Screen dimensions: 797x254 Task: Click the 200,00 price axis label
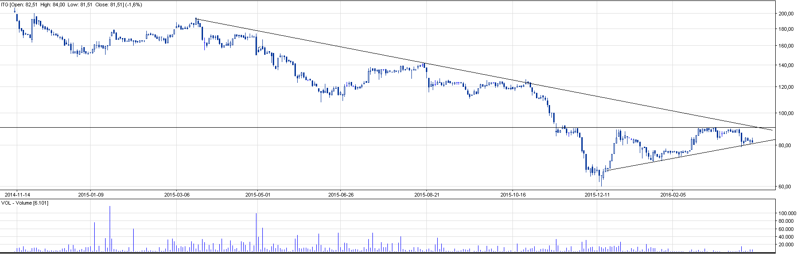(786, 14)
